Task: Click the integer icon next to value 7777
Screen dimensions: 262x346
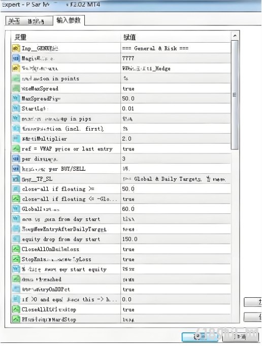Action: 16,58
